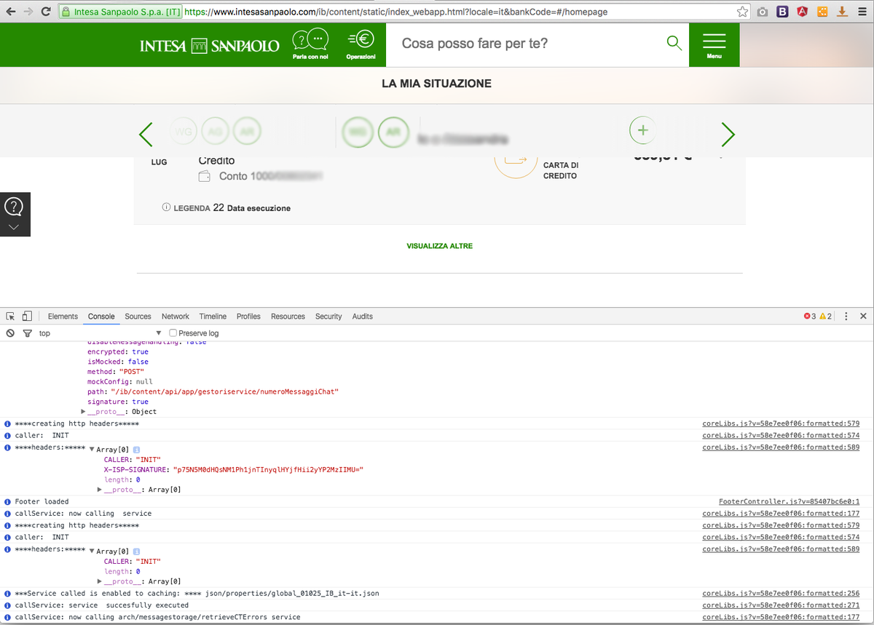Open the Resources tab
874x625 pixels.
click(288, 317)
